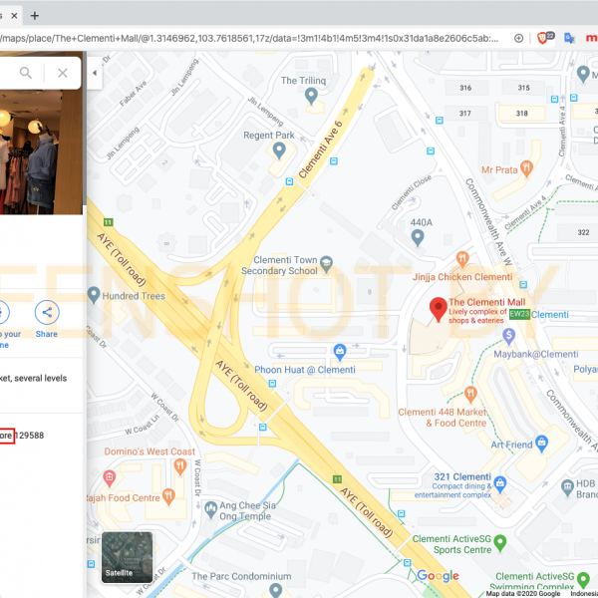Collapse the side panel arrow
598x598 pixels.
95,73
